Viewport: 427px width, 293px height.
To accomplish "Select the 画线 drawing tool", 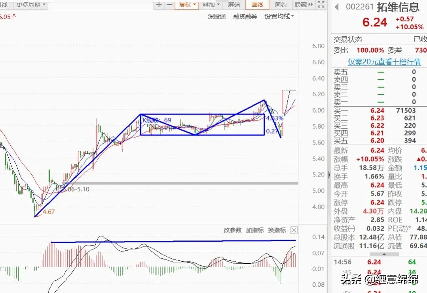I will click(x=256, y=5).
